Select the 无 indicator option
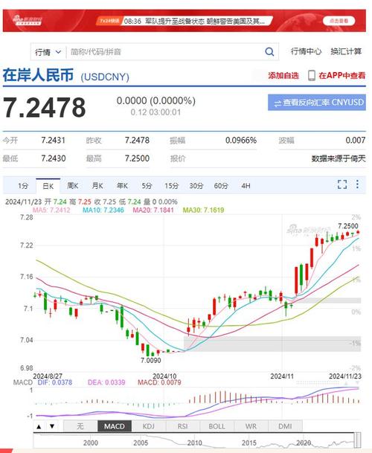372x453 pixels. pos(80,426)
